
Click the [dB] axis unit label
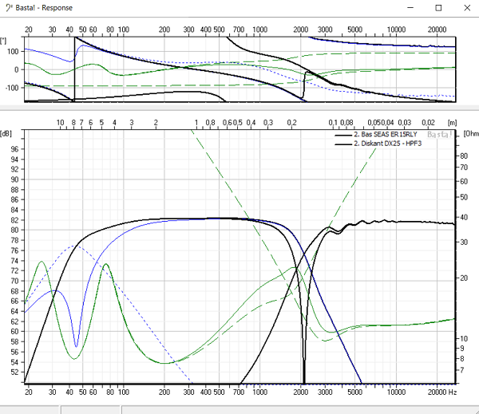tap(6, 133)
